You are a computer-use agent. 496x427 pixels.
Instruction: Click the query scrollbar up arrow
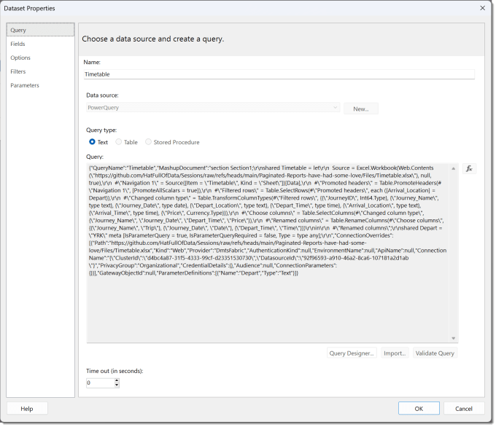[x=454, y=169]
